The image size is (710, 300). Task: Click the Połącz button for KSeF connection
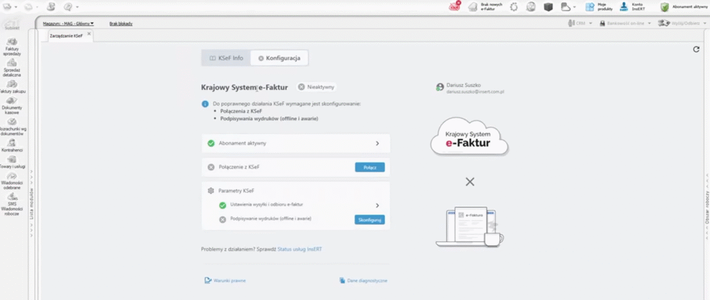tap(370, 167)
